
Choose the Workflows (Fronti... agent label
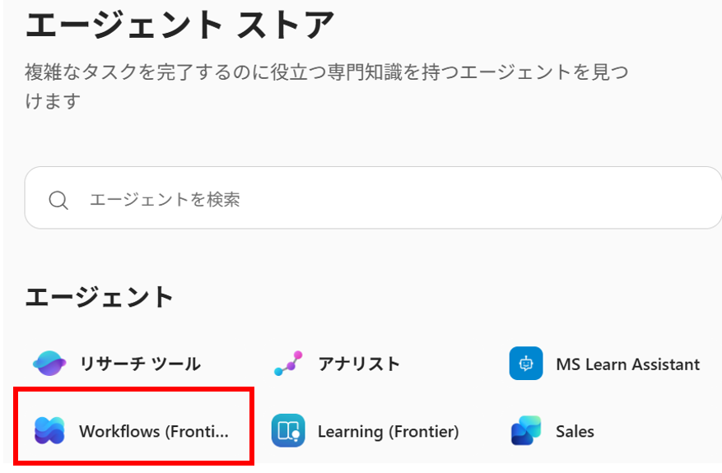click(x=153, y=431)
